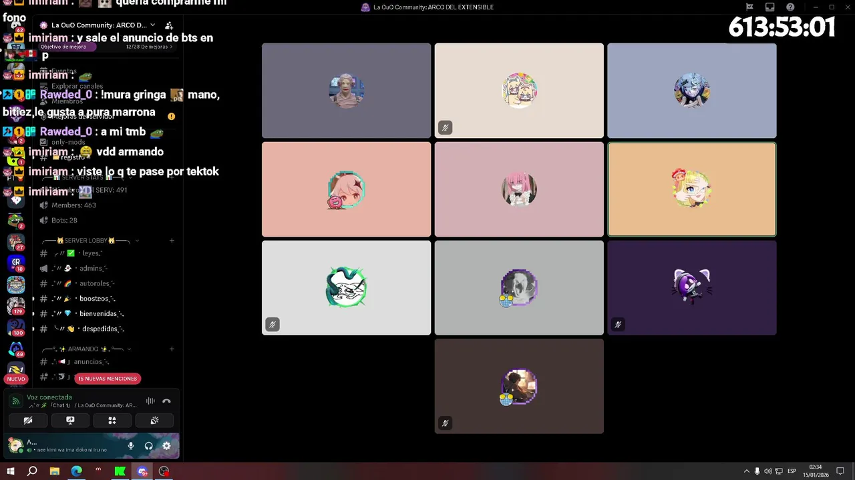The height and width of the screenshot is (480, 855).
Task: Open server with 18 unread badge
Action: [16, 263]
